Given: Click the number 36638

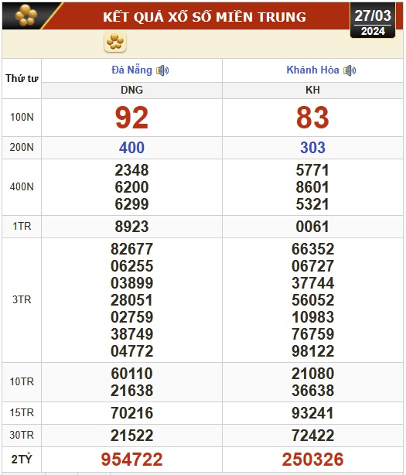Looking at the screenshot, I should coord(312,391).
